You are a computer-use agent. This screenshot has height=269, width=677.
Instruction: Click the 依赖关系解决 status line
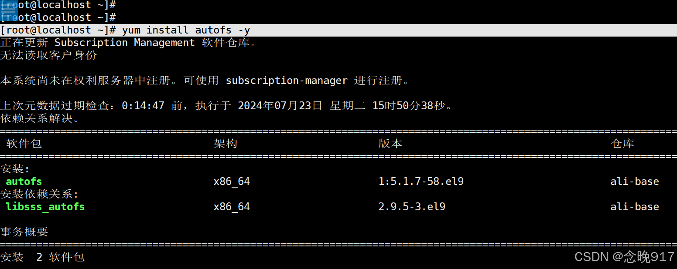(40, 118)
